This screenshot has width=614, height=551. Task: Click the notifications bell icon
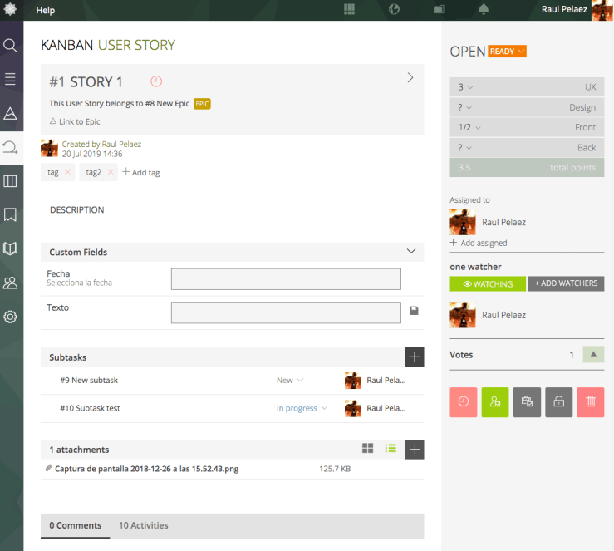[x=484, y=9]
